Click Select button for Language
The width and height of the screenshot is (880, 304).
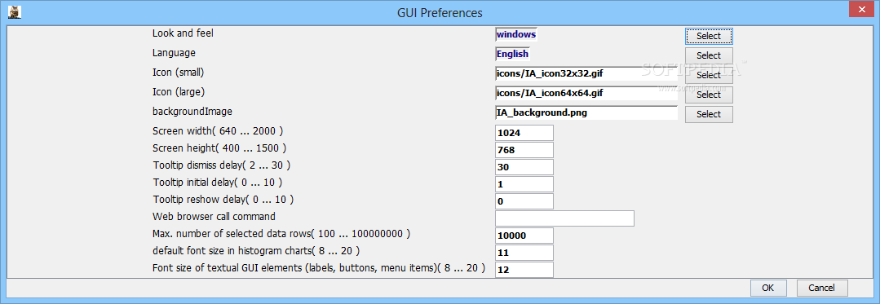(x=709, y=55)
